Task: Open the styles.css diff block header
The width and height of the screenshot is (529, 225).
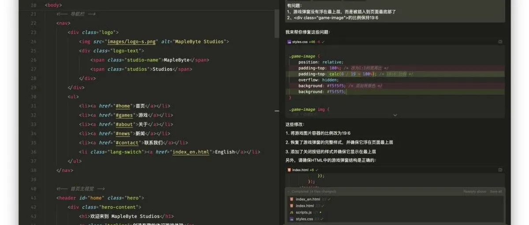Action: [395, 42]
